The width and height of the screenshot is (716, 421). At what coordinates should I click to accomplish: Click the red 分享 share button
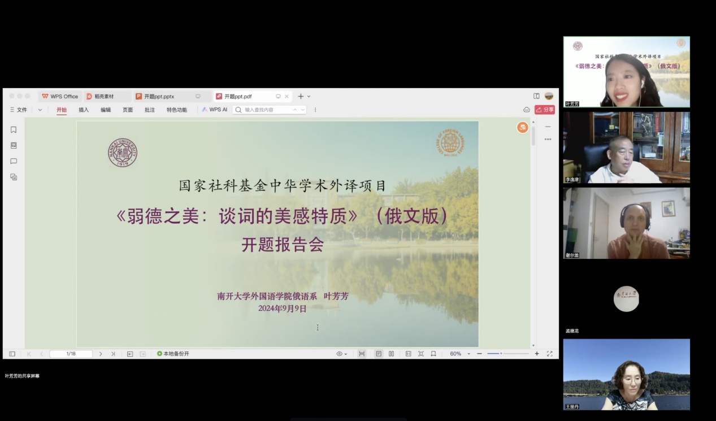545,110
